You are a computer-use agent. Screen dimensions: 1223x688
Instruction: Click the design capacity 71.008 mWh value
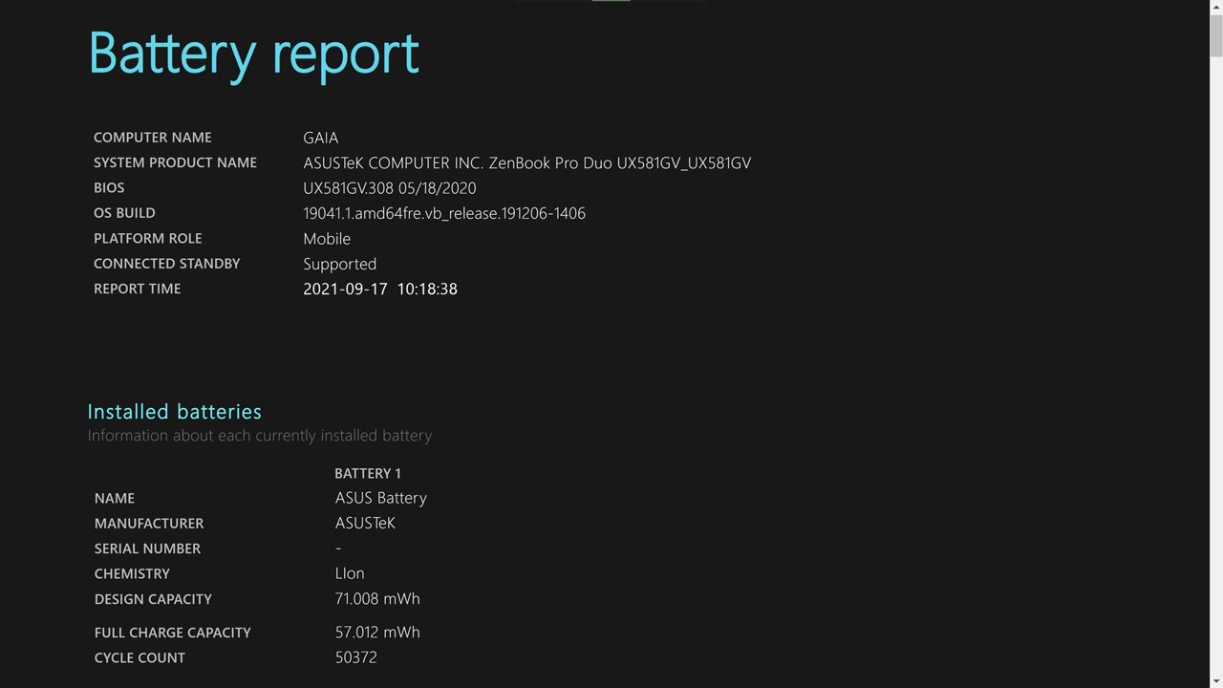[376, 599]
